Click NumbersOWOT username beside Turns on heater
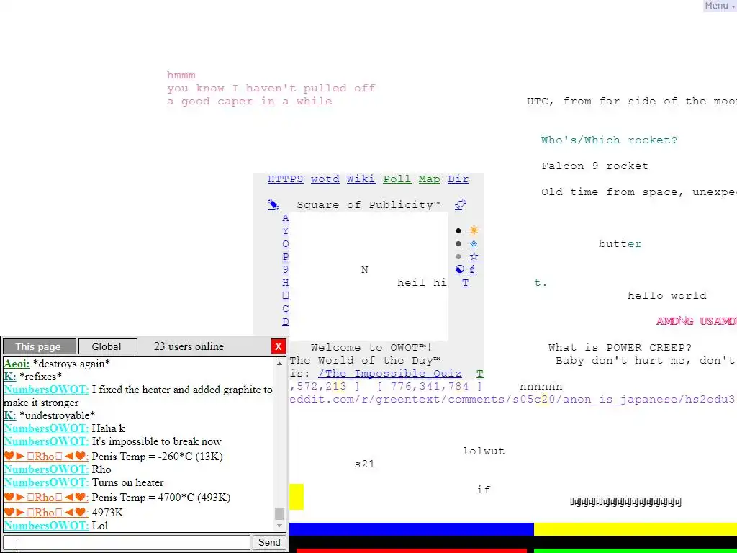737x553 pixels. [46, 482]
